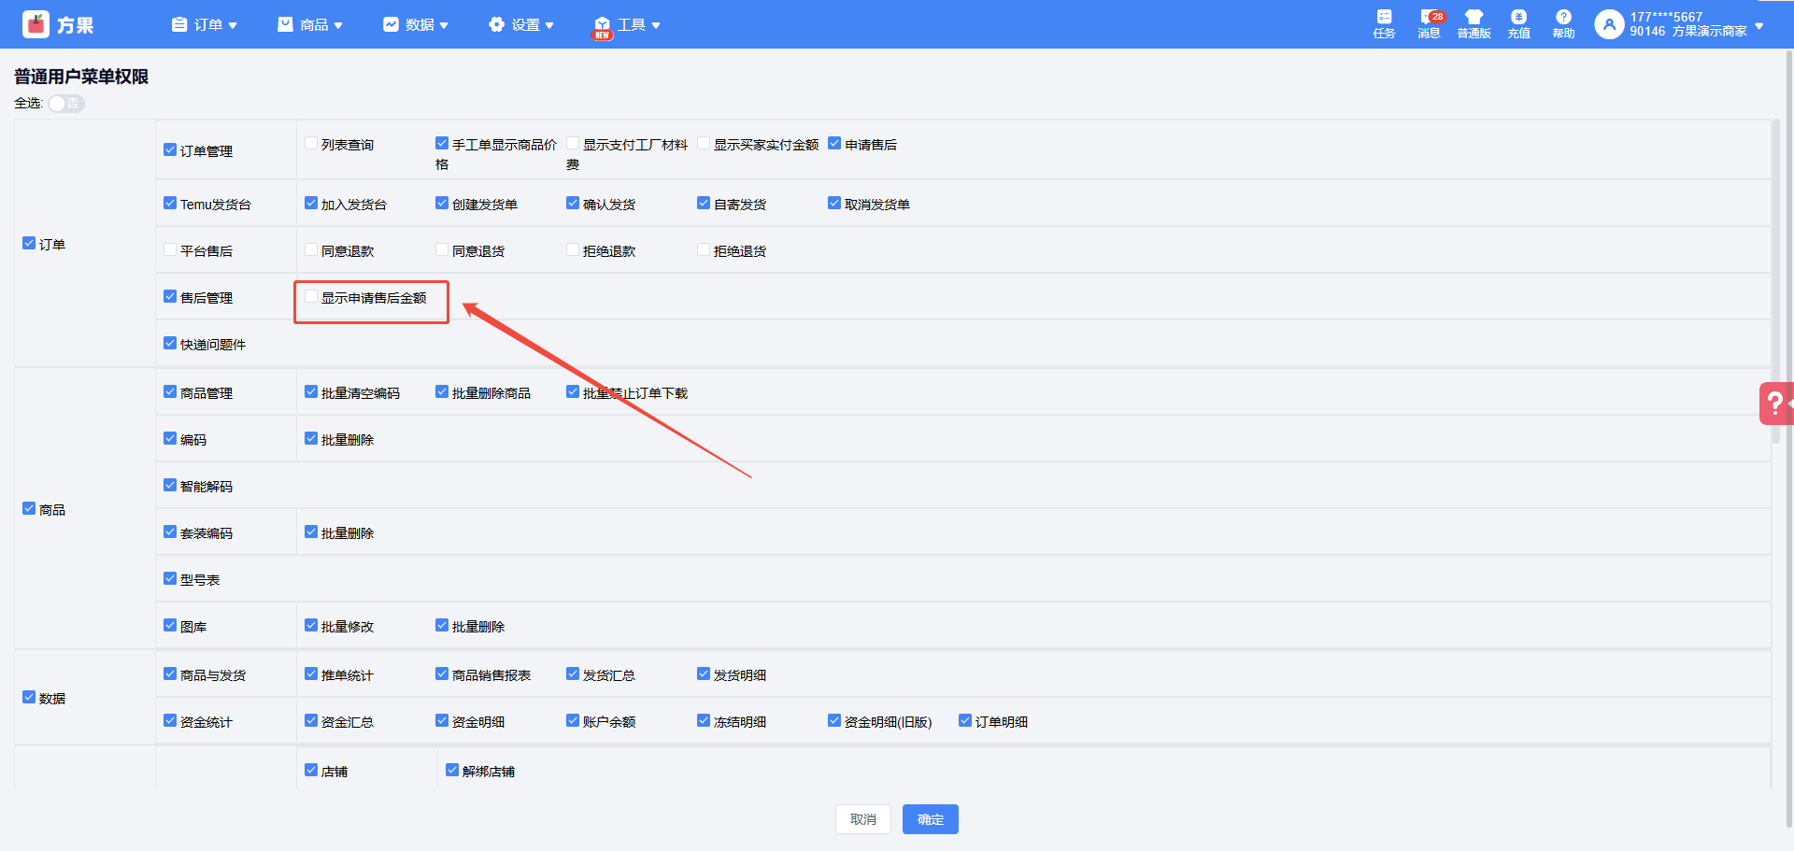
Task: Expand the 设置 top menu
Action: click(521, 24)
